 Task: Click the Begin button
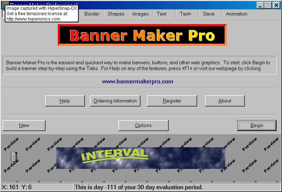tap(257, 126)
